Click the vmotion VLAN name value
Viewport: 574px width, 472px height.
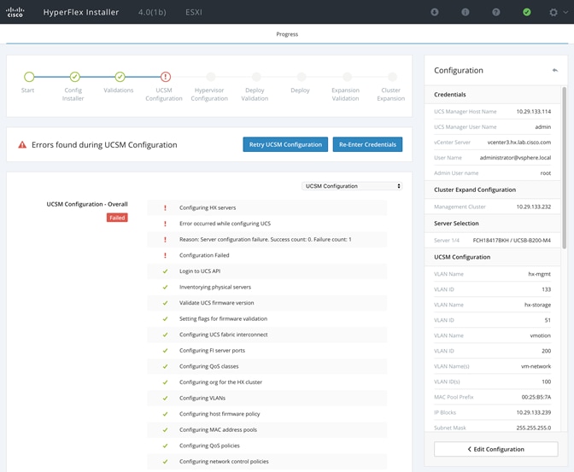coord(541,335)
